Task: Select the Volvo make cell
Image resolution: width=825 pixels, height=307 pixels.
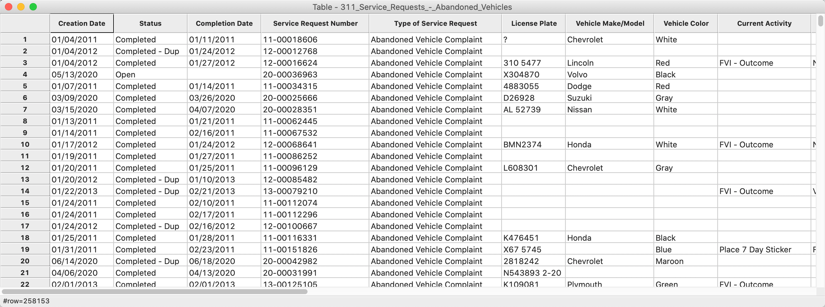Action: pyautogui.click(x=610, y=74)
